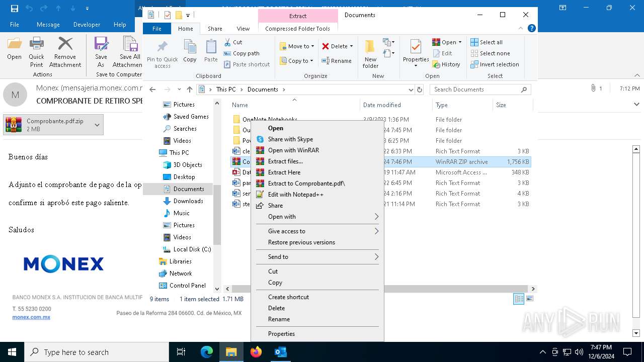
Task: Open the Explorer File tab
Action: pyautogui.click(x=157, y=29)
